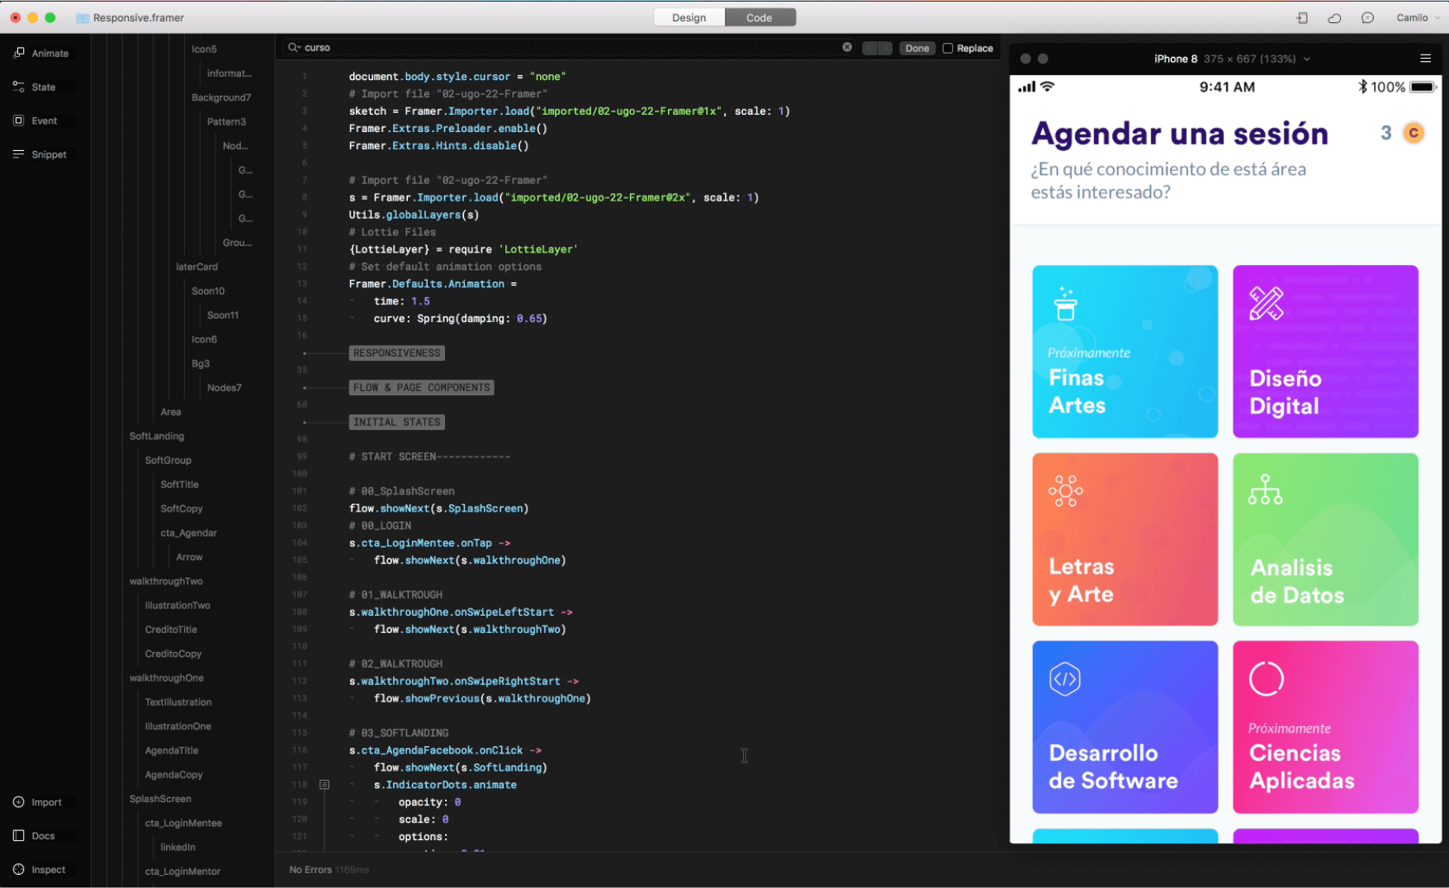Open the Desarrollo de Software card

pos(1125,727)
